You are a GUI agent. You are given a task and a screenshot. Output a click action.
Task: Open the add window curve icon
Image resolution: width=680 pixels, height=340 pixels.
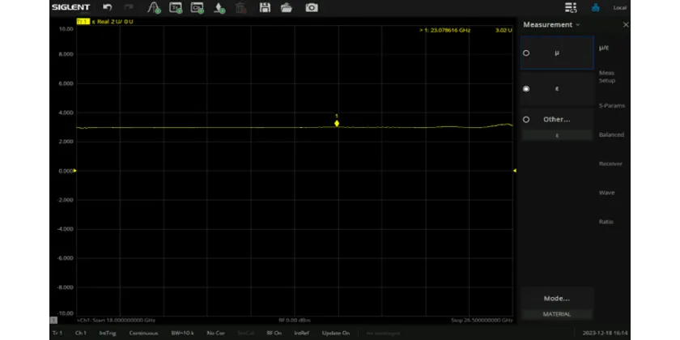click(x=154, y=7)
